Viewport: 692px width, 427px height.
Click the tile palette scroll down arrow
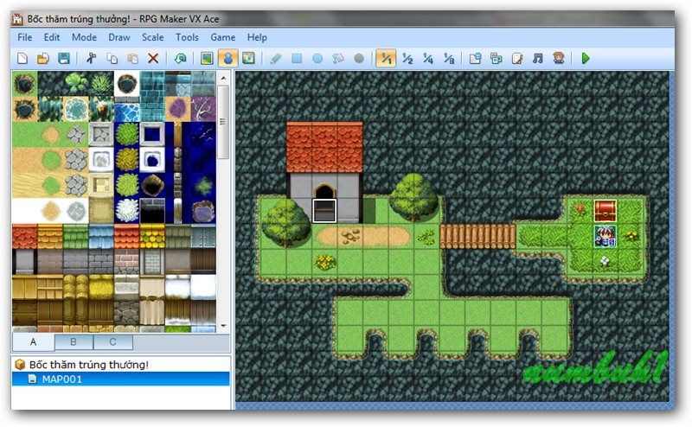(223, 327)
